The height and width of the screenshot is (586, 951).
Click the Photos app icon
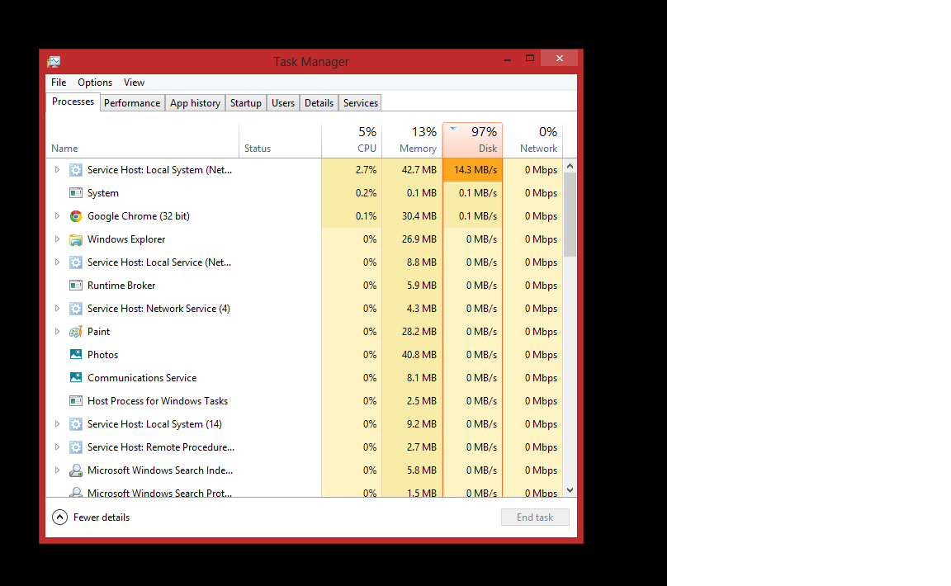click(x=76, y=354)
